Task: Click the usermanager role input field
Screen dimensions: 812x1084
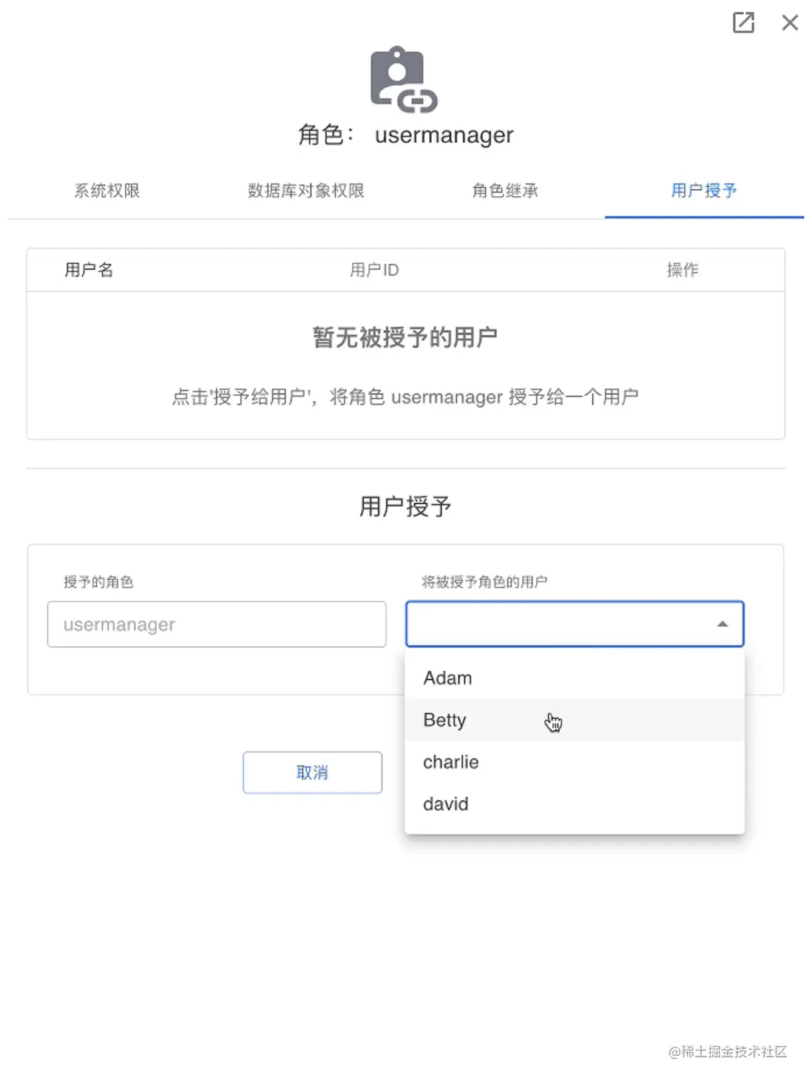Action: point(217,625)
